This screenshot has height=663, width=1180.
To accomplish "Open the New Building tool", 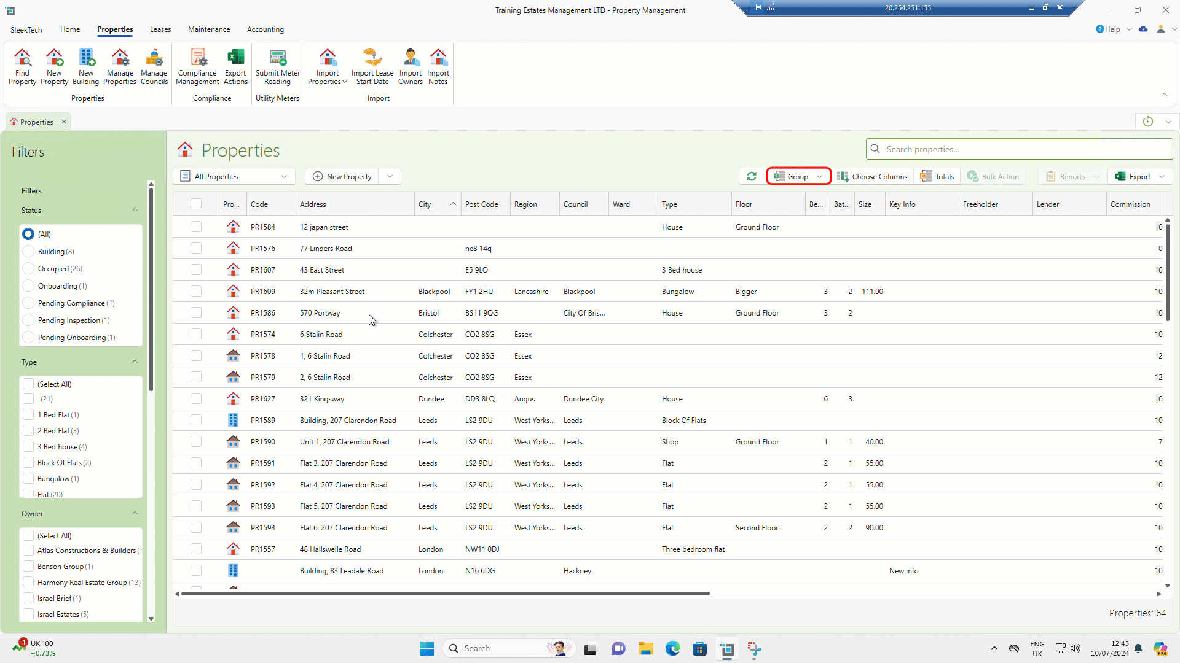I will (x=85, y=66).
